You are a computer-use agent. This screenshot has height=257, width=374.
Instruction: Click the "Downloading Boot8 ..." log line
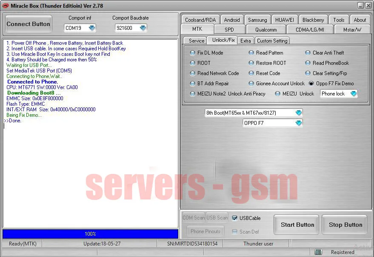34,93
